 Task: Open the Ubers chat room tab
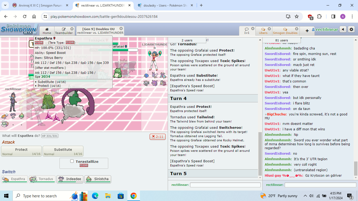pyautogui.click(x=263, y=31)
